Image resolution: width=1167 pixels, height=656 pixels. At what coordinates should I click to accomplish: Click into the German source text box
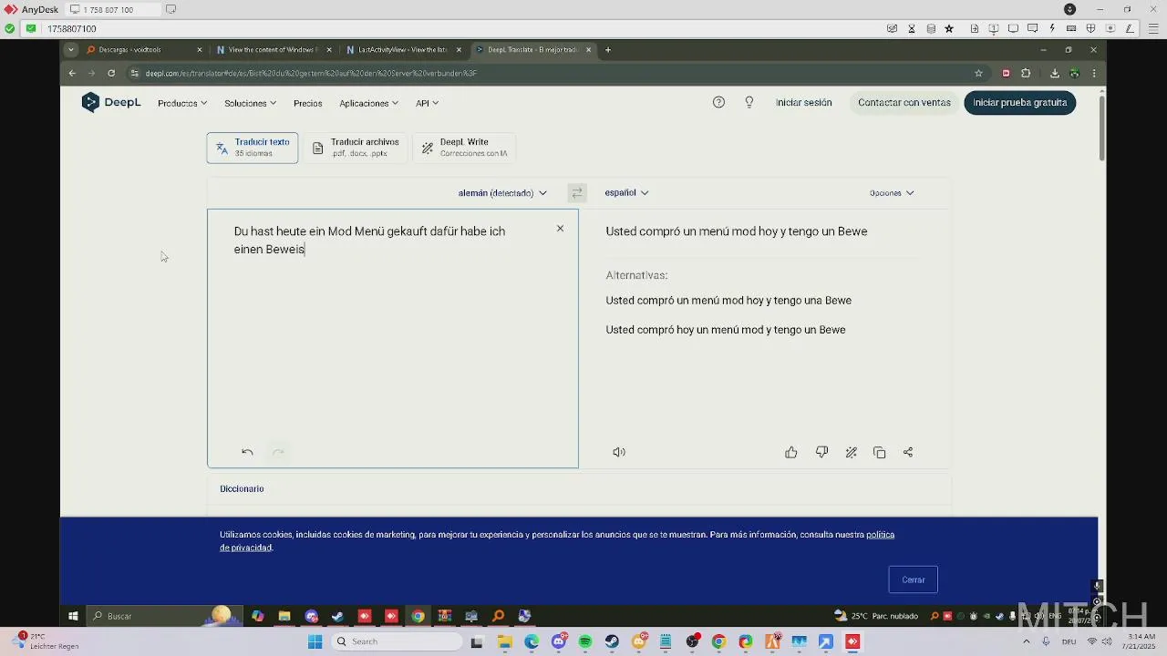[392, 338]
